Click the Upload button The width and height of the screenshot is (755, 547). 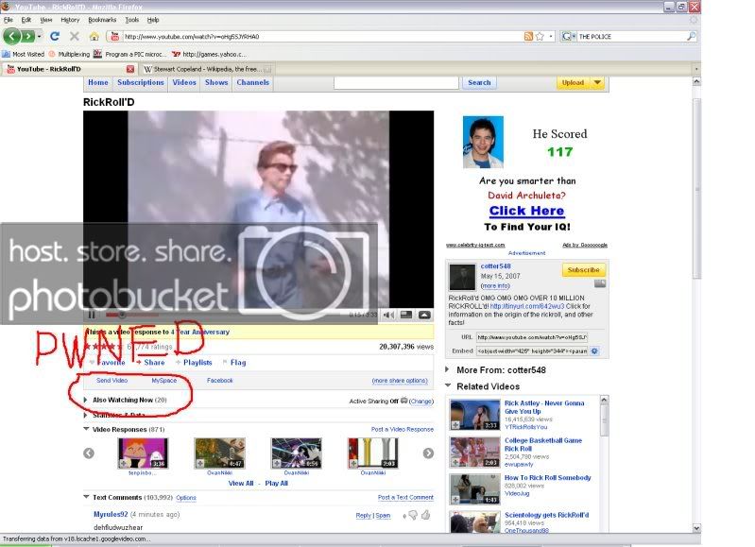pos(573,83)
